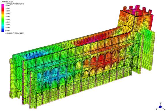The height and width of the screenshot is (111, 166).
Task: Click the blue cube of the axis triad
Action: point(161,107)
